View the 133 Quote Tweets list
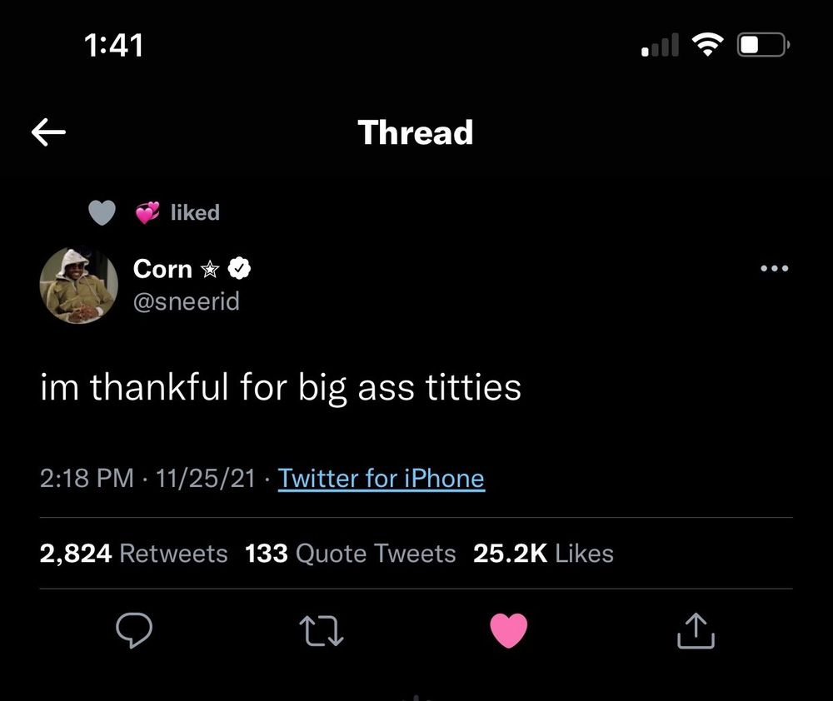Screen dimensions: 833x701 coord(350,553)
